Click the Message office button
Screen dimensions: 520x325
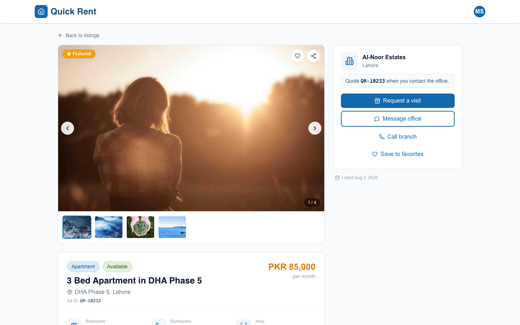click(x=398, y=119)
